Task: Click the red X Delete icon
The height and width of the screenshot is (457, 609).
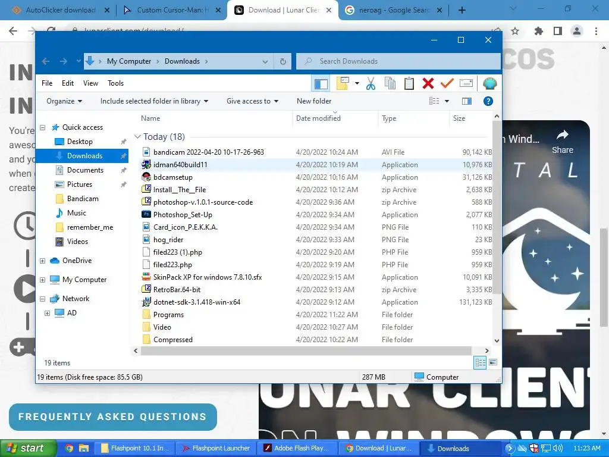Action: click(x=428, y=83)
